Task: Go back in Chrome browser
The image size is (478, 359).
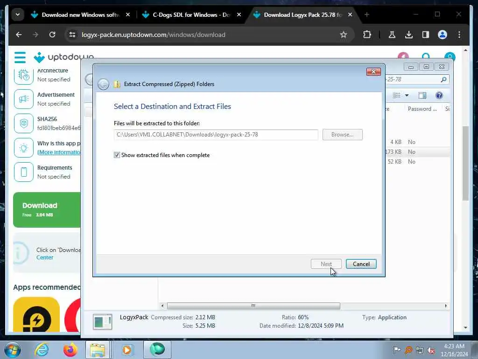Action: click(x=19, y=35)
